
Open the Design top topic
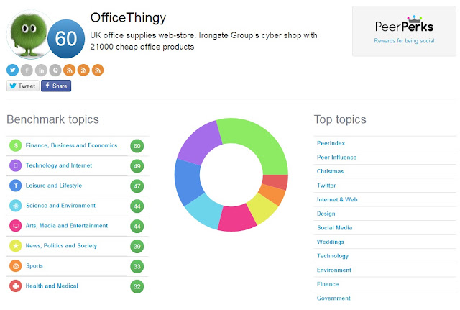tap(326, 214)
